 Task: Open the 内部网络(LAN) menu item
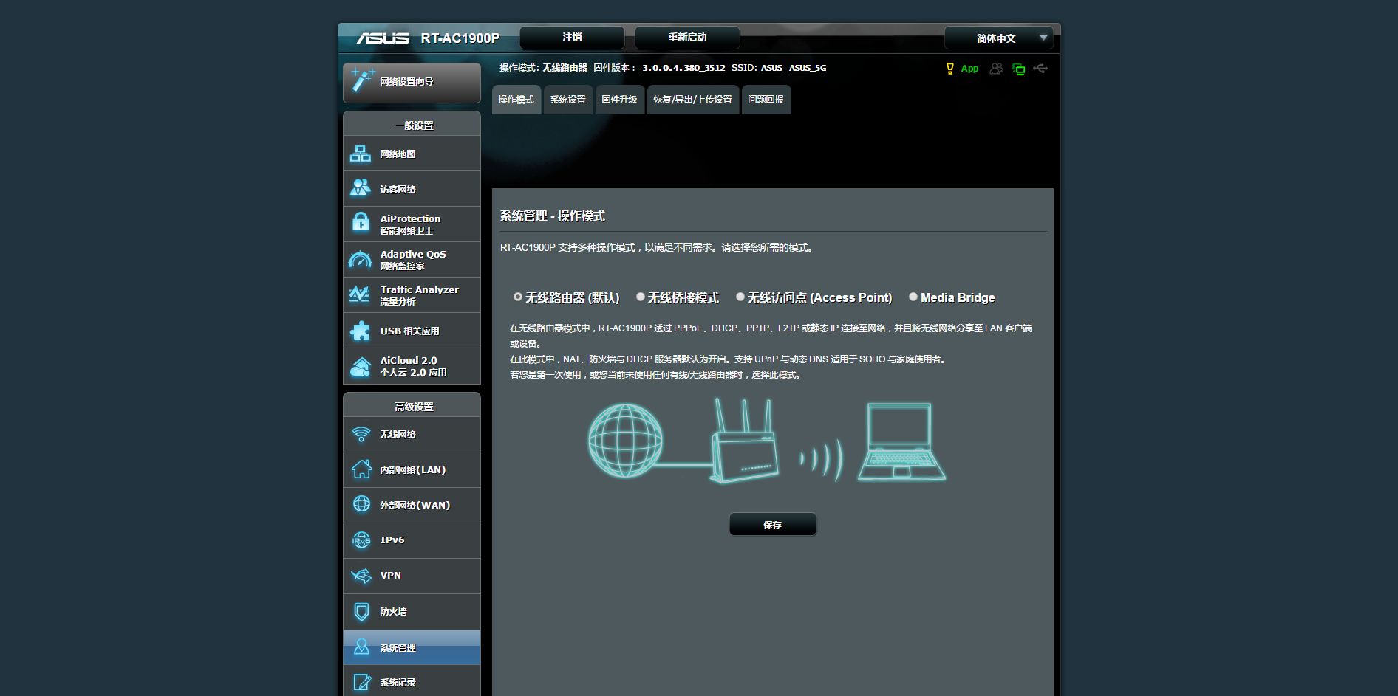(x=412, y=469)
